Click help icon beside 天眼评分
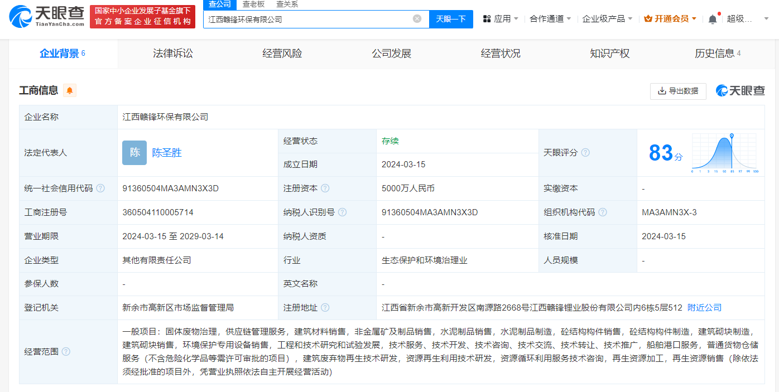 pyautogui.click(x=585, y=153)
